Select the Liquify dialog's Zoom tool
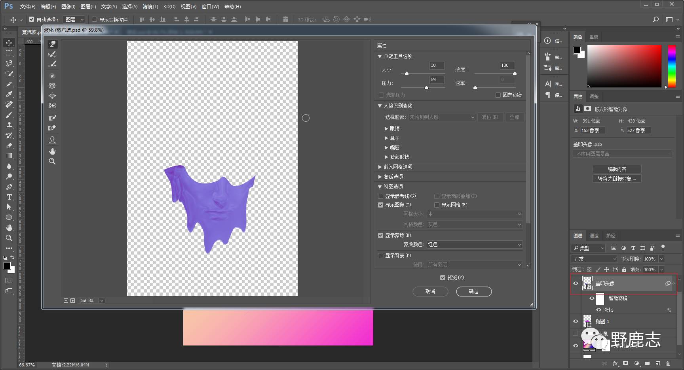 click(52, 161)
